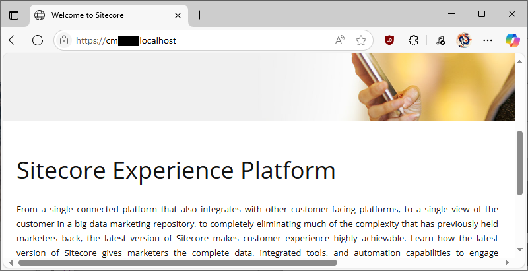Add this page to favorites star
This screenshot has width=528, height=271.
[x=361, y=40]
